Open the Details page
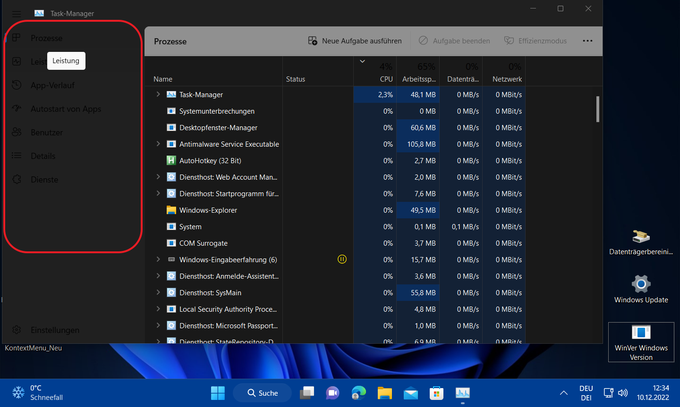 [73, 156]
